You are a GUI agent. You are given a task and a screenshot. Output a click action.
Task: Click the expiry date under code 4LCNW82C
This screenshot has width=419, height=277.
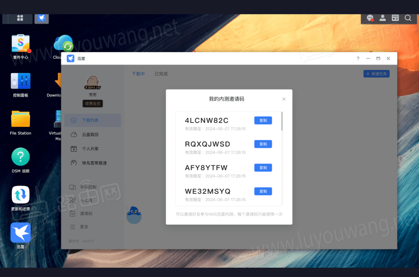(x=215, y=129)
